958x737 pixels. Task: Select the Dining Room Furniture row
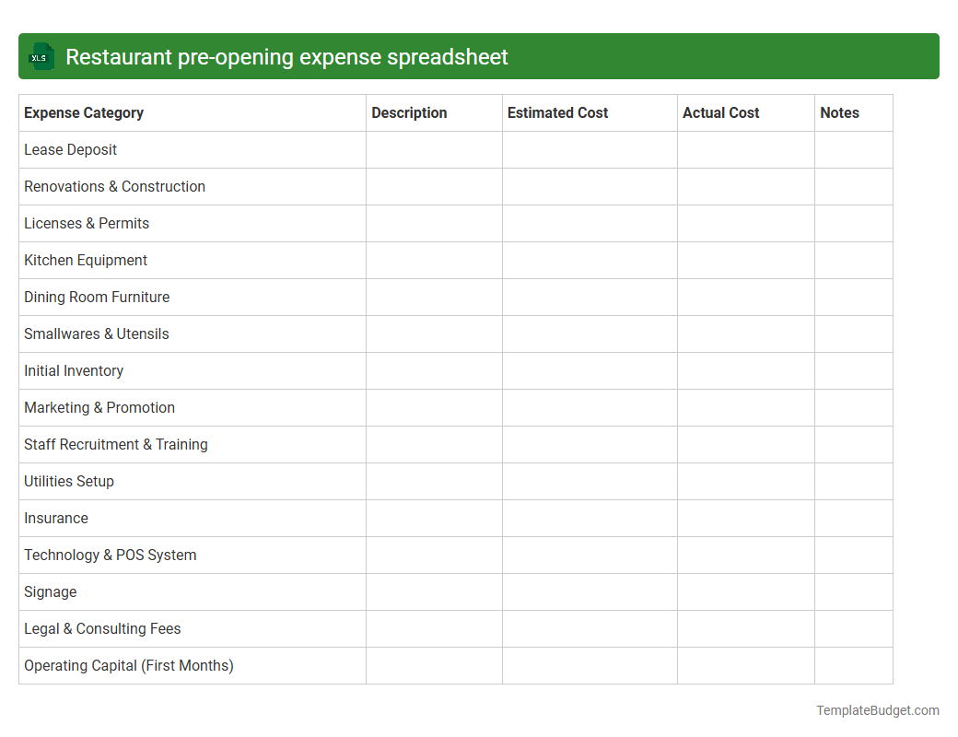96,297
